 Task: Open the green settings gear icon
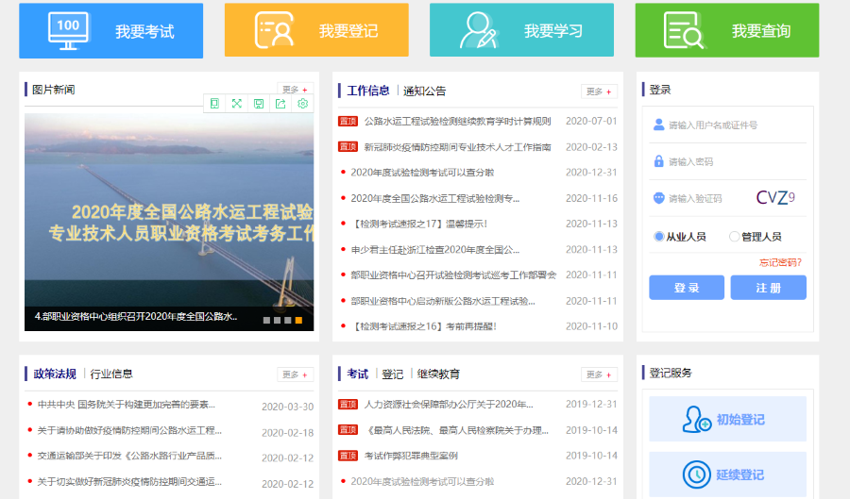(302, 104)
